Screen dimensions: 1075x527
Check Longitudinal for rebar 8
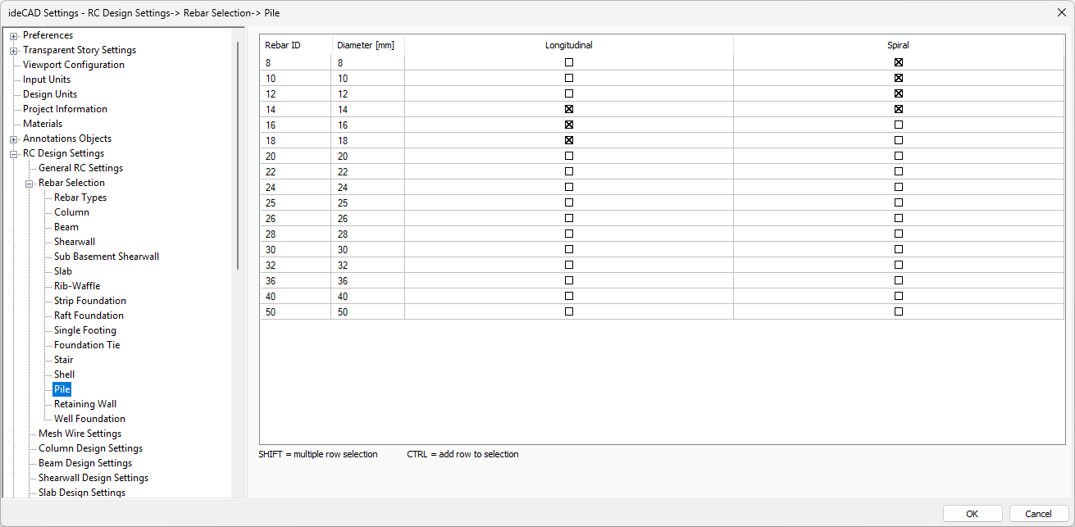click(x=569, y=62)
